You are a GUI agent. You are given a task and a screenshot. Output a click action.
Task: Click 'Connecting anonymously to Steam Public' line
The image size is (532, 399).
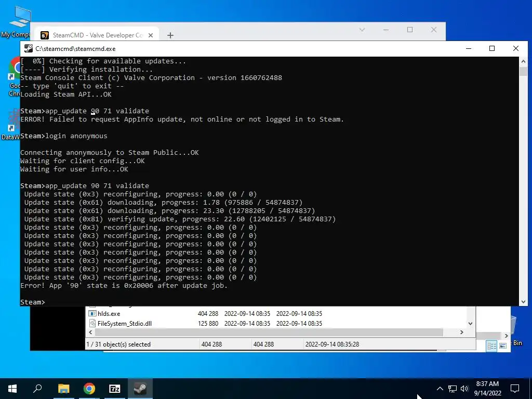point(109,152)
